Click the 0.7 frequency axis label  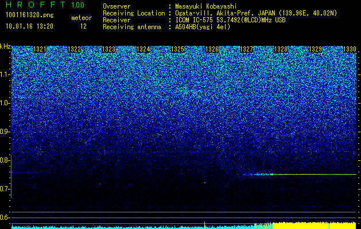(5, 189)
